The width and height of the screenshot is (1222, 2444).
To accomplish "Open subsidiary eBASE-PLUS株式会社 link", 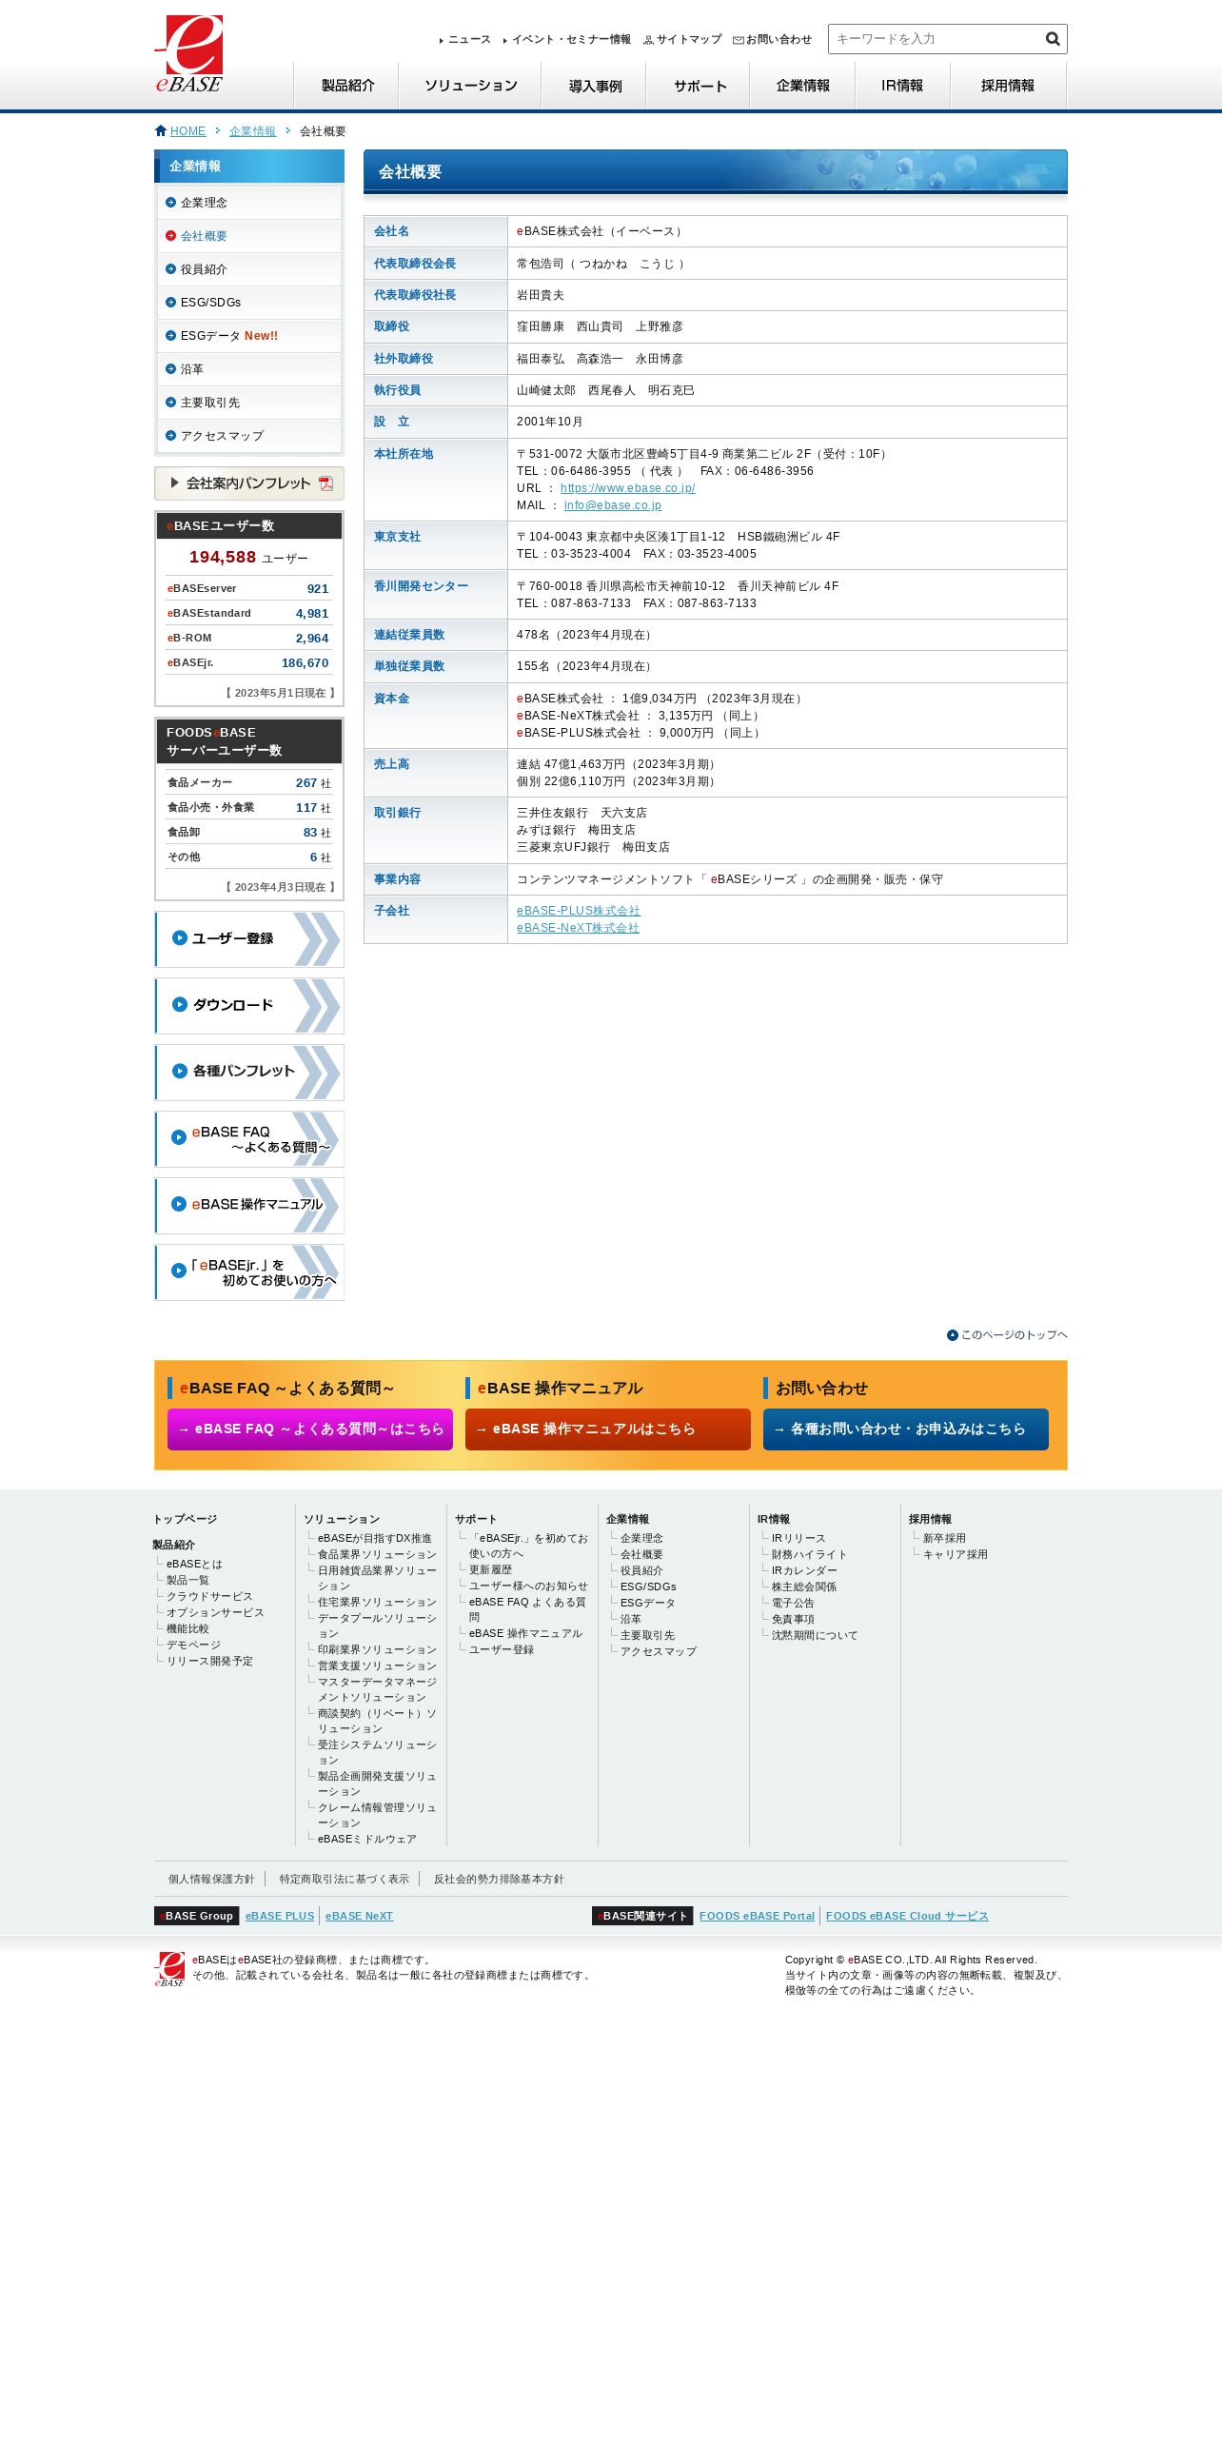I will click(x=579, y=911).
